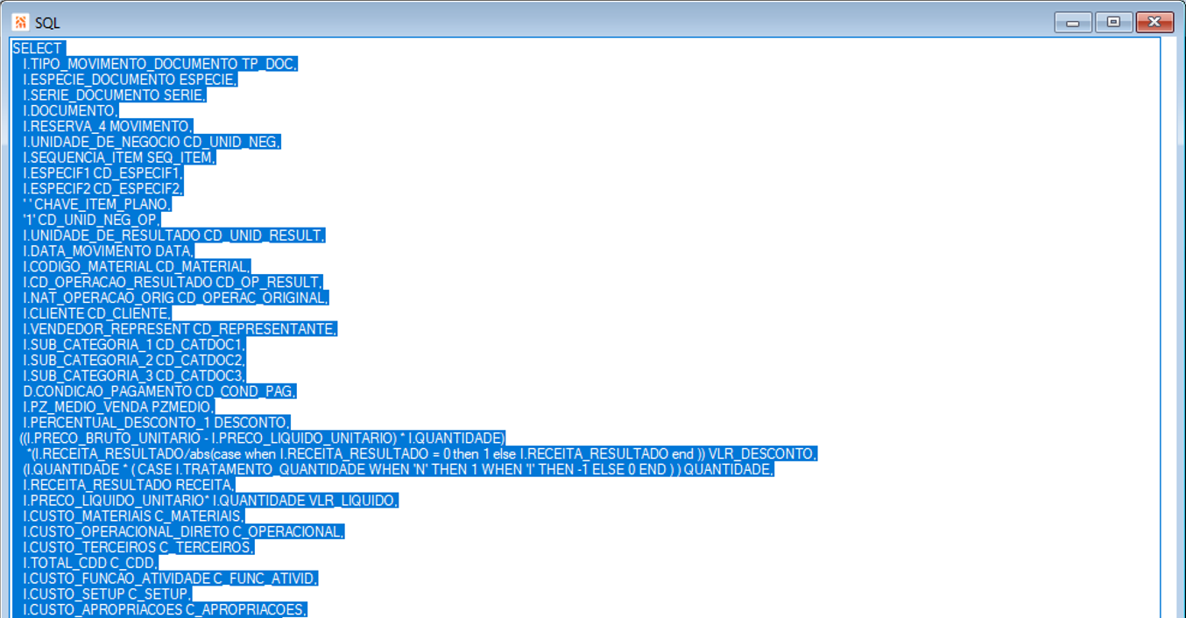
Task: Click the I.RESERVA_4 MOVIMENTO line
Action: [x=107, y=126]
